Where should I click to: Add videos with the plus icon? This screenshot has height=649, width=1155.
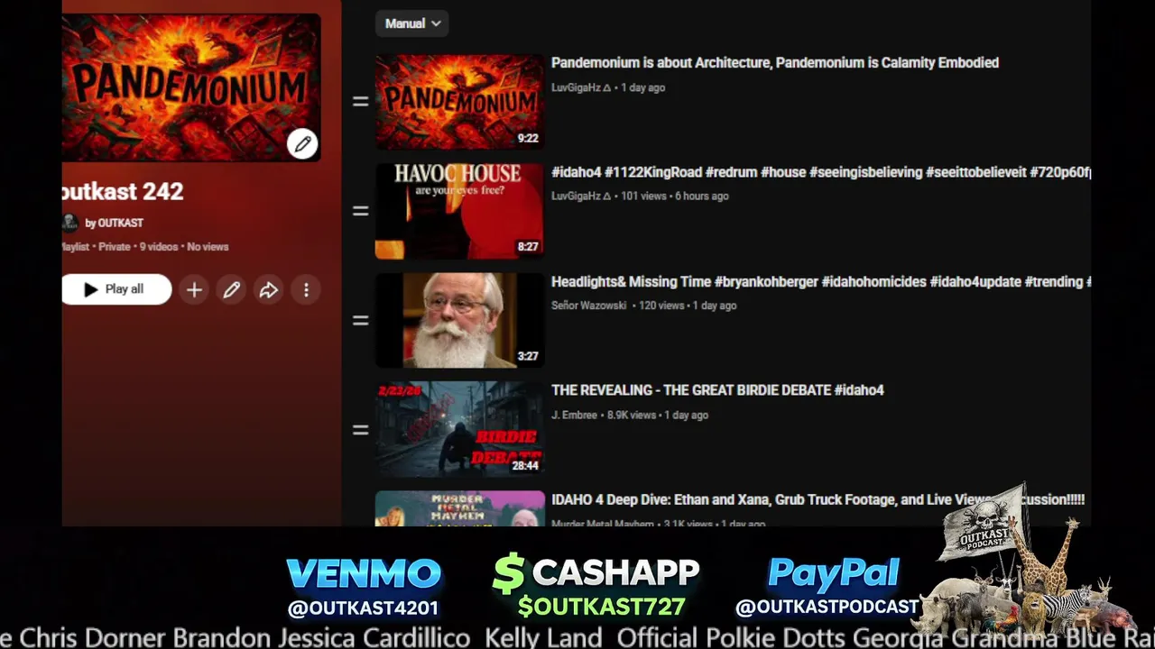194,289
